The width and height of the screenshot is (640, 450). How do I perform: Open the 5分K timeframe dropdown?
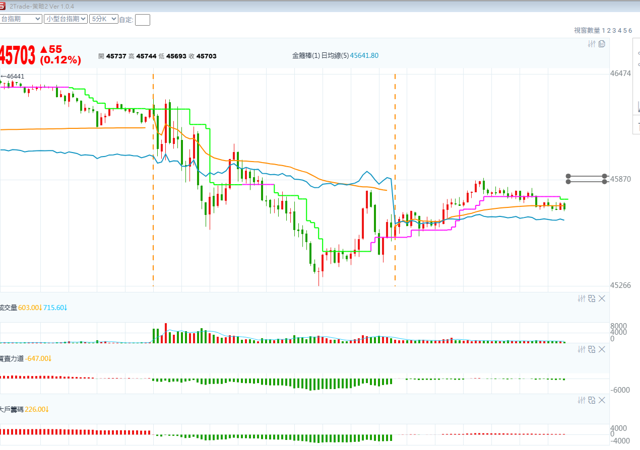(103, 19)
